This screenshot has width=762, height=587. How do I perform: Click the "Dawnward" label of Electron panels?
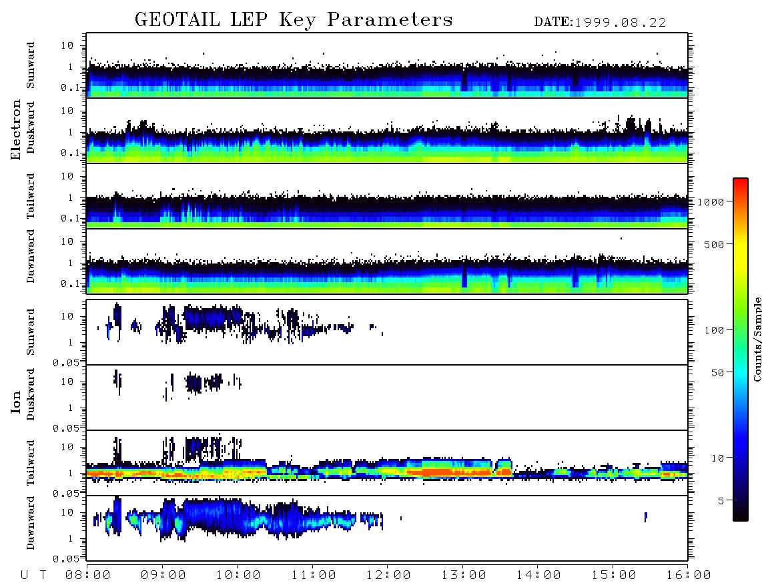click(x=31, y=256)
